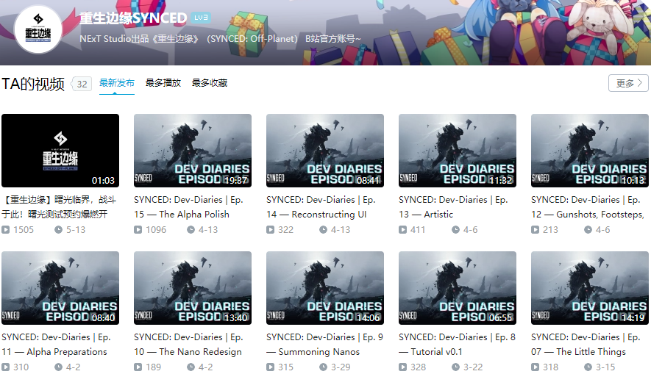Viewport: 651px width, 374px height.
Task: Click the clock icon under Ep. 10
Action: coord(191,367)
